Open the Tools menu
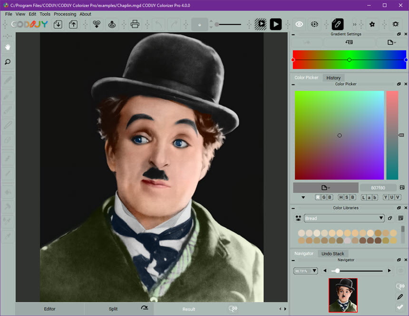Screen dimensions: 409x316 pos(45,14)
